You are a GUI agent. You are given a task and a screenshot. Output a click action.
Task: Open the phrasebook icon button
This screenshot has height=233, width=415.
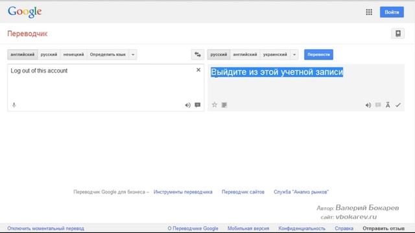(x=397, y=34)
